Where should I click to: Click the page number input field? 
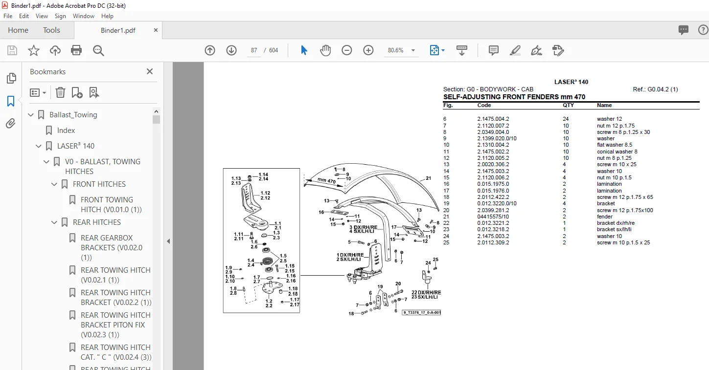point(254,50)
